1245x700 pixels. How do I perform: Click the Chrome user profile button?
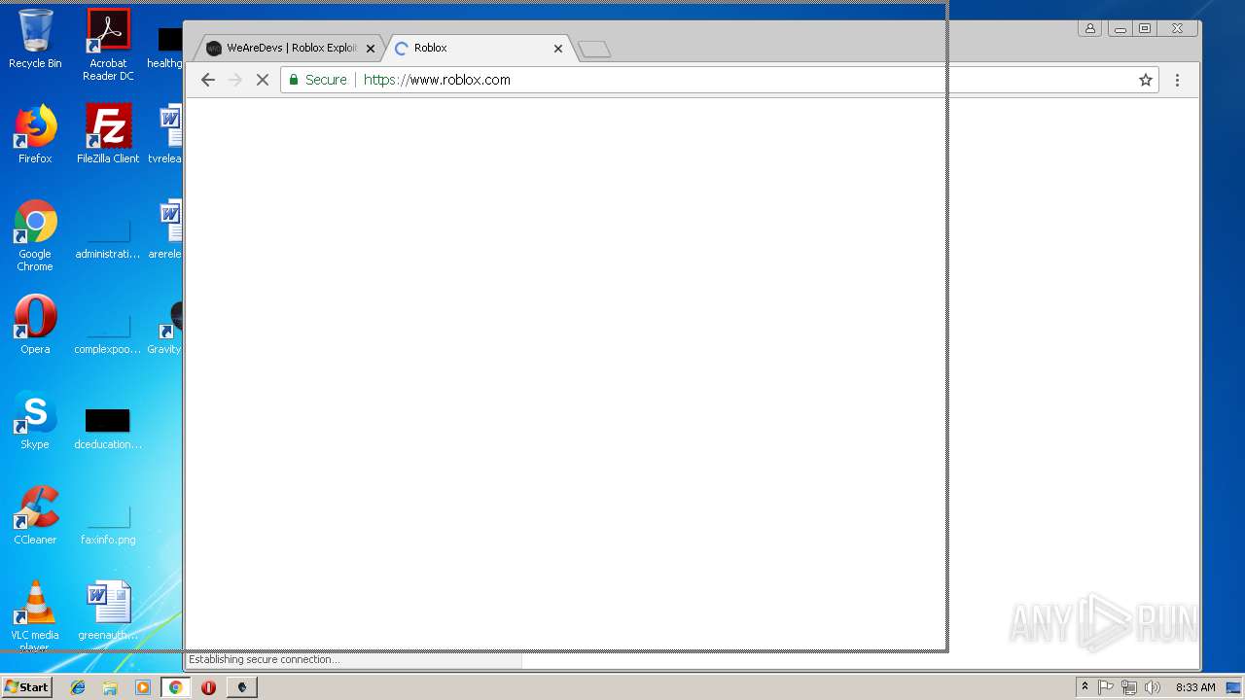[x=1090, y=29]
